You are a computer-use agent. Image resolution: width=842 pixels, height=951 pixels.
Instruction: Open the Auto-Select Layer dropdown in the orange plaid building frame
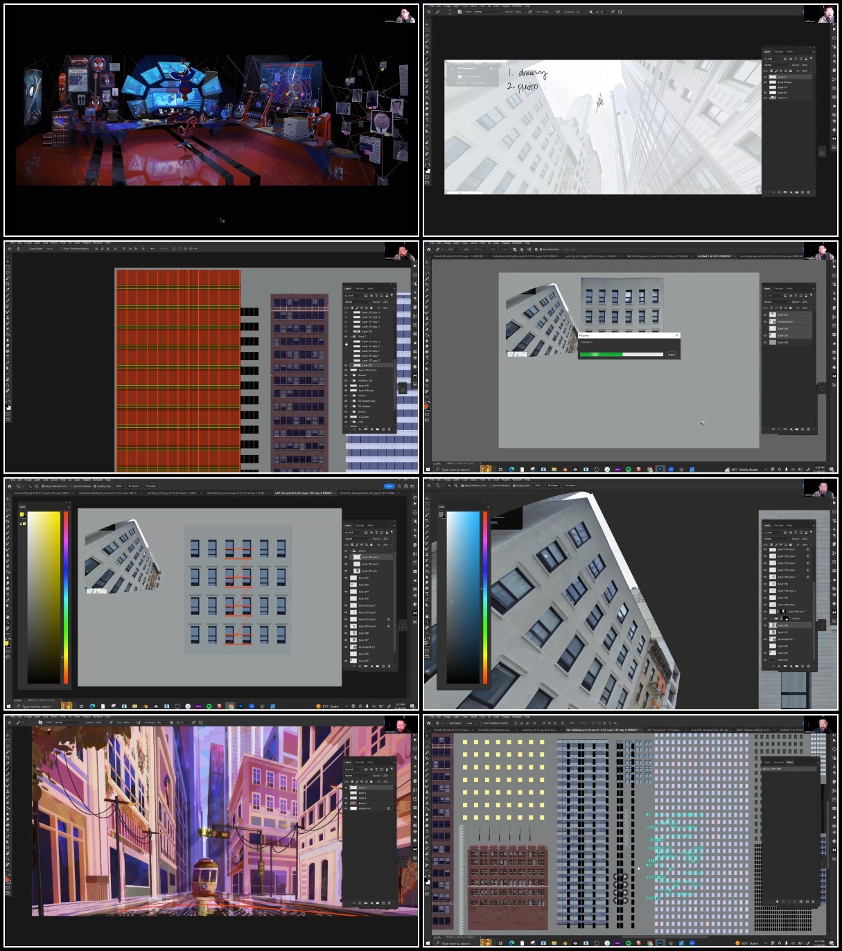coord(51,249)
